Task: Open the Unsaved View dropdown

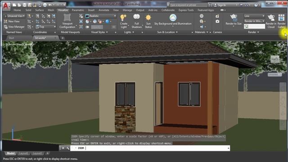Action: click(x=14, y=16)
